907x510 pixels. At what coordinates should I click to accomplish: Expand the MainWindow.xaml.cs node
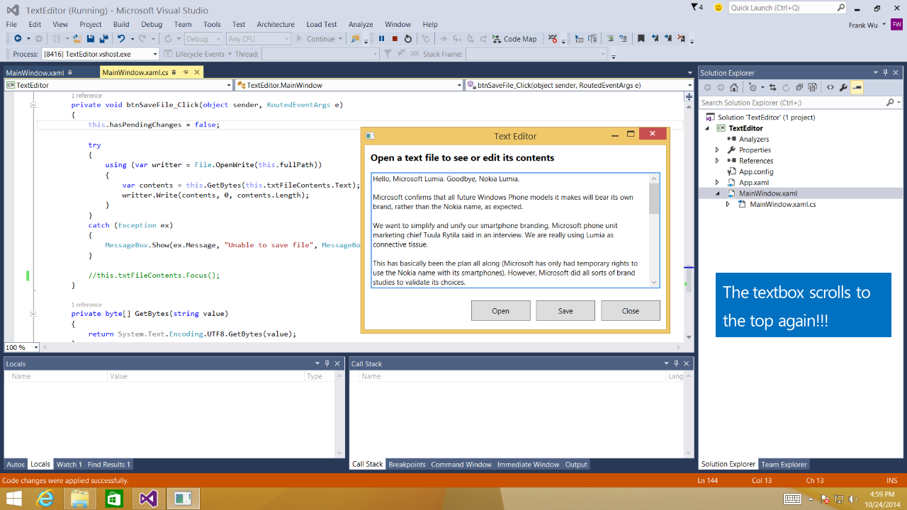pos(728,204)
